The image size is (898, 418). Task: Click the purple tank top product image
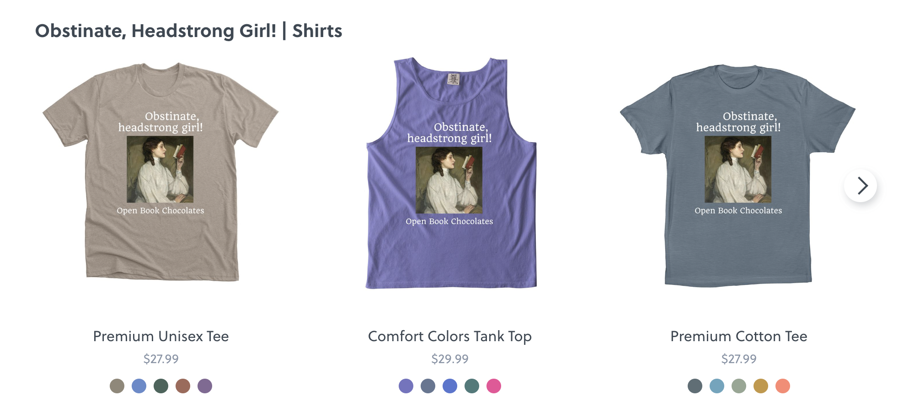pyautogui.click(x=451, y=173)
